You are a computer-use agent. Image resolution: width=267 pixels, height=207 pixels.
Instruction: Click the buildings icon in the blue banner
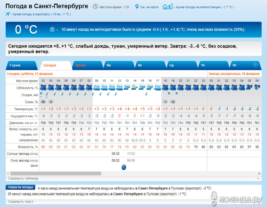52,29
